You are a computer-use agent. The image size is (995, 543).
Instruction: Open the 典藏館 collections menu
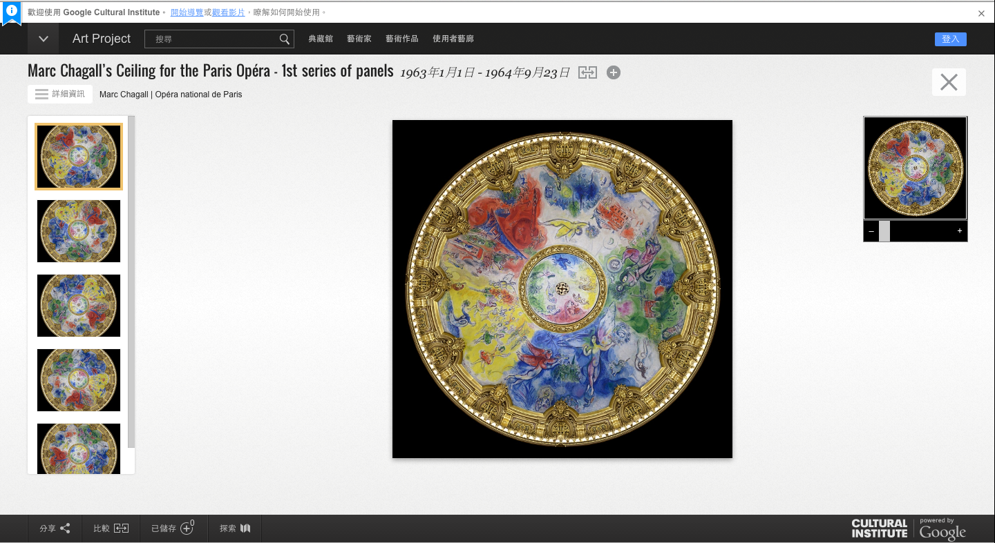[x=321, y=39]
